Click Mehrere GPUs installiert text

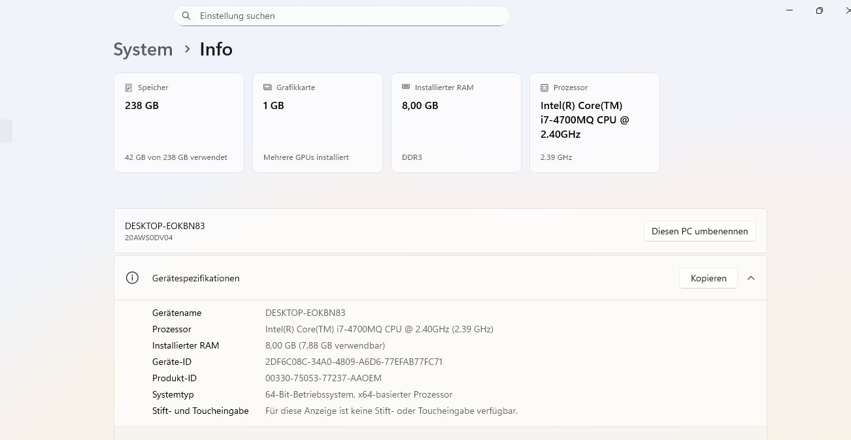[306, 157]
